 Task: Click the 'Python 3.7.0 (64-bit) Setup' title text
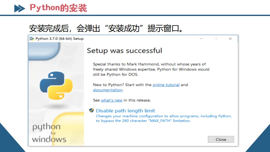click(59, 39)
